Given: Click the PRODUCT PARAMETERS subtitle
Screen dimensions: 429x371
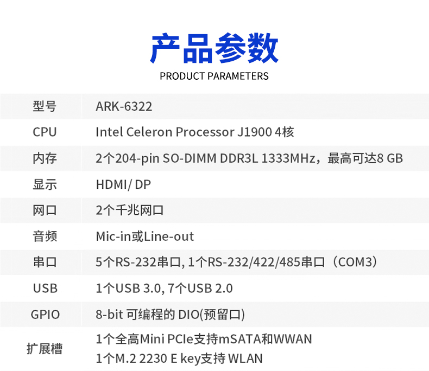Looking at the screenshot, I should [214, 76].
